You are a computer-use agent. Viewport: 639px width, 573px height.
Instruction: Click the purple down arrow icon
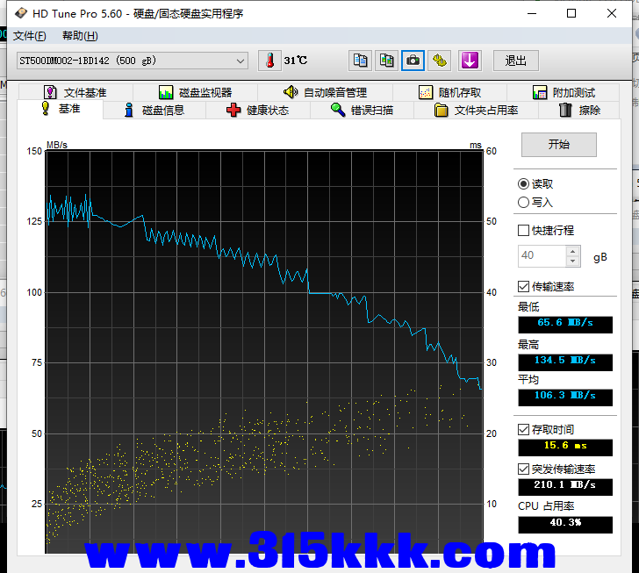point(470,61)
